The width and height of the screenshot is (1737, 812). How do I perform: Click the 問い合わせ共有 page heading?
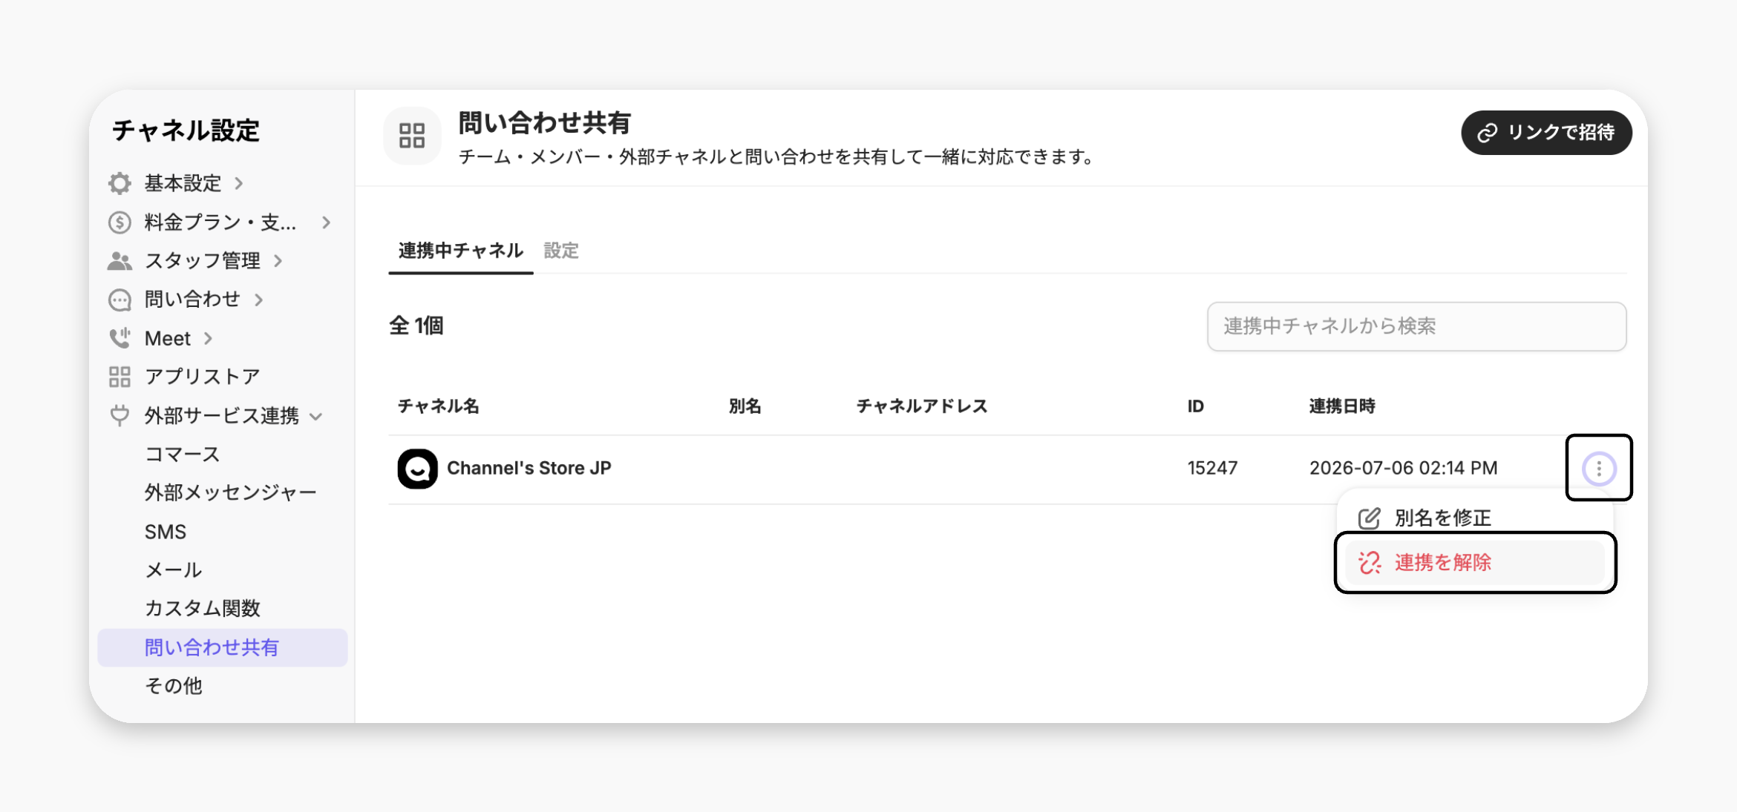click(x=545, y=123)
